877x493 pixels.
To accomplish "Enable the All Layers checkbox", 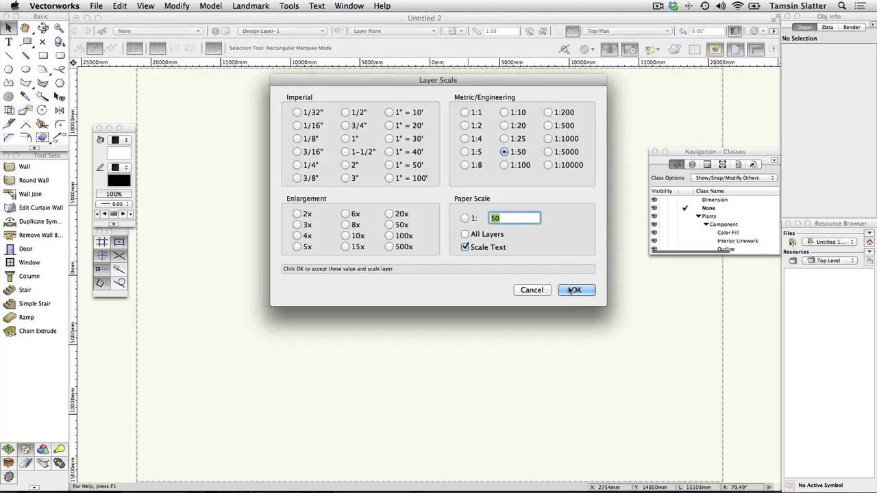I will 465,234.
